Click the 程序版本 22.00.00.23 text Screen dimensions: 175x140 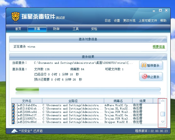(x=151, y=131)
